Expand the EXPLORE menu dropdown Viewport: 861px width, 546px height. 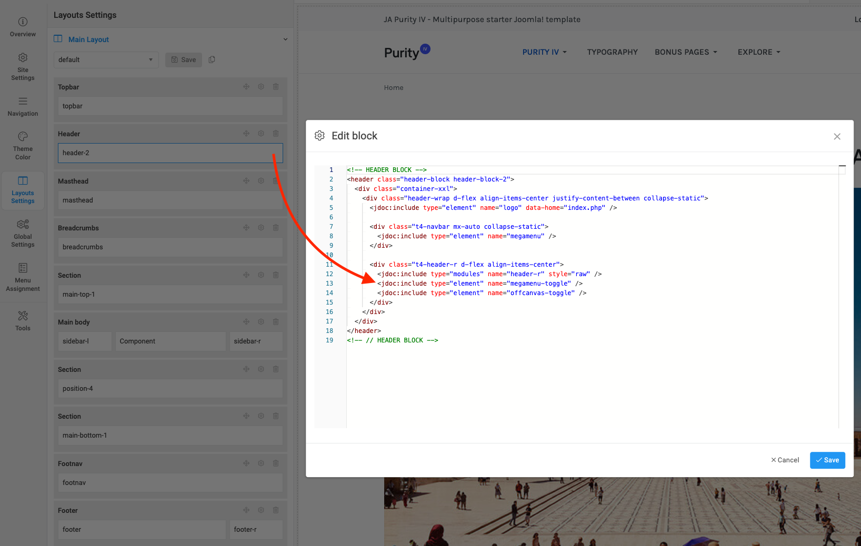tap(759, 52)
